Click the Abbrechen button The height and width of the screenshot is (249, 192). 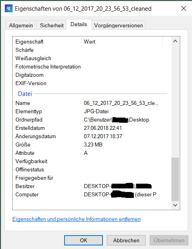126,240
